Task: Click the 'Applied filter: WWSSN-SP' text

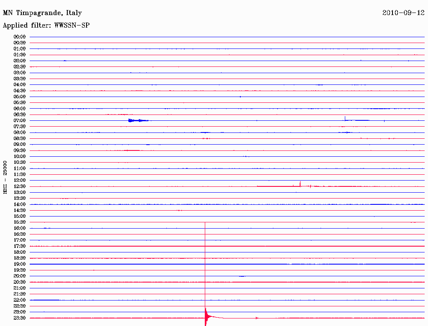Action: [x=46, y=25]
